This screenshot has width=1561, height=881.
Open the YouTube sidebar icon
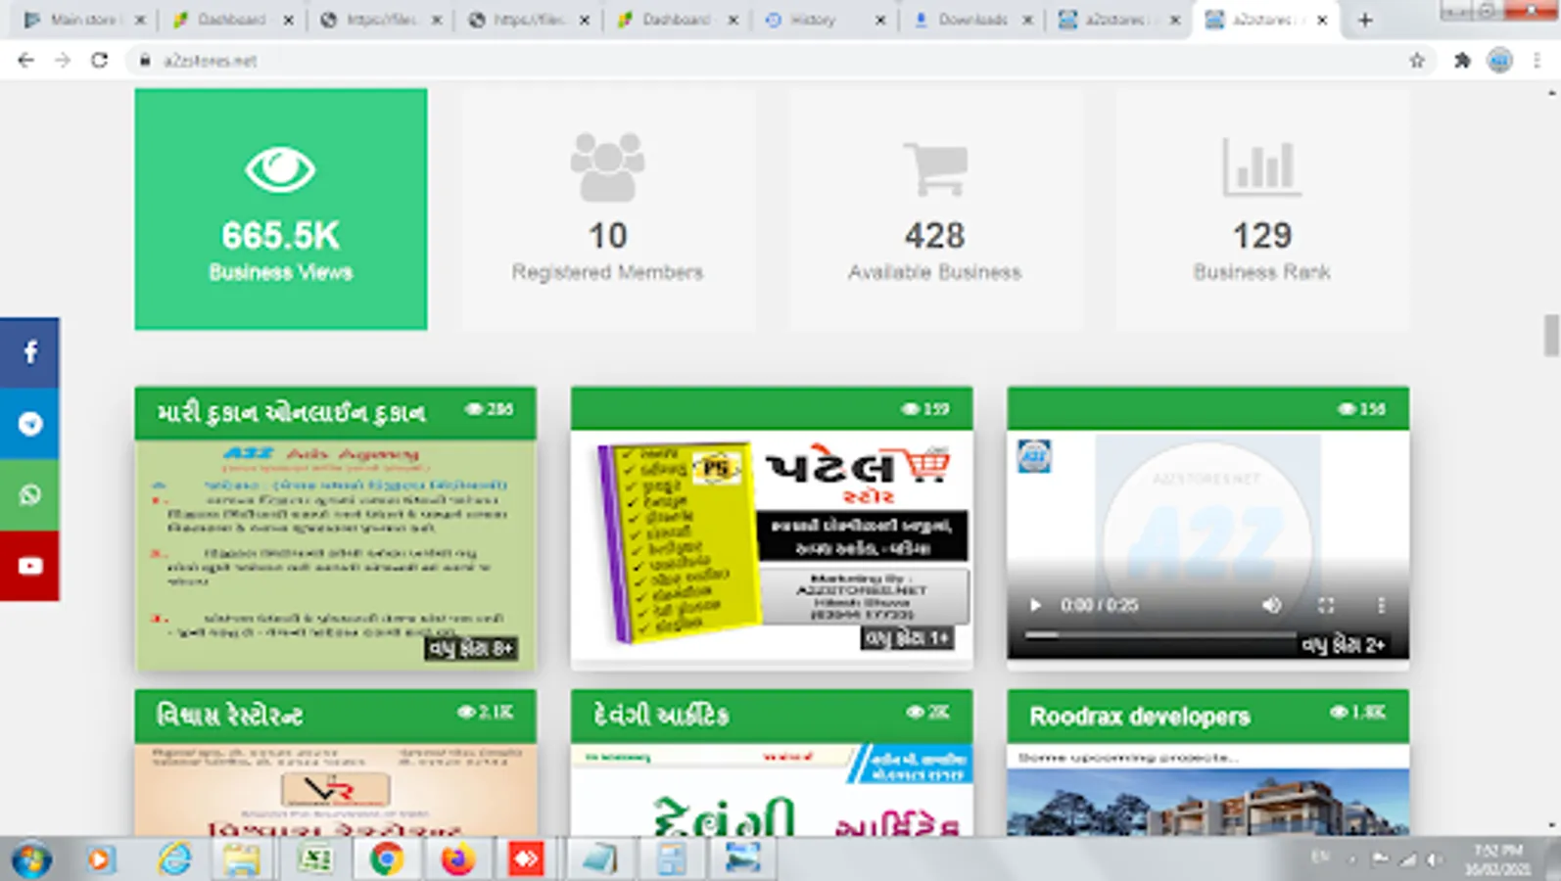pos(29,566)
